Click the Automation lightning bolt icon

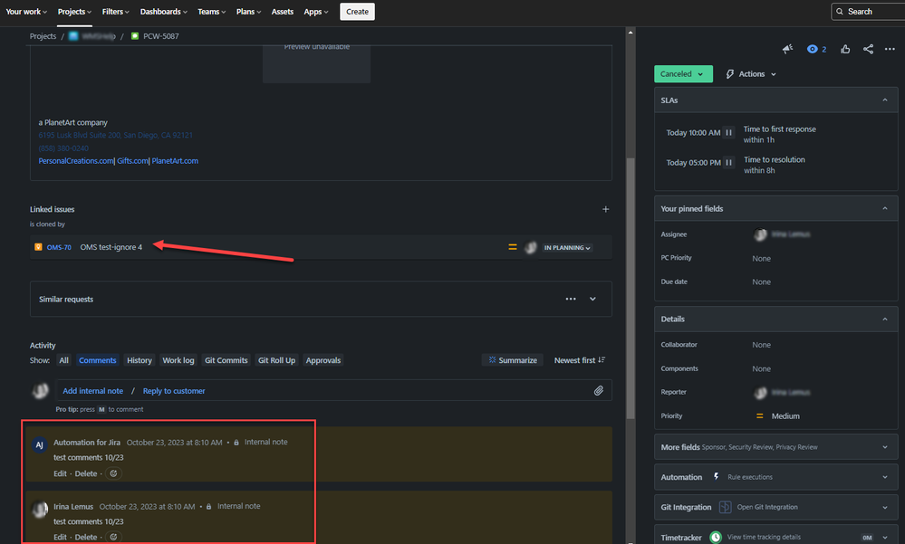pyautogui.click(x=717, y=476)
